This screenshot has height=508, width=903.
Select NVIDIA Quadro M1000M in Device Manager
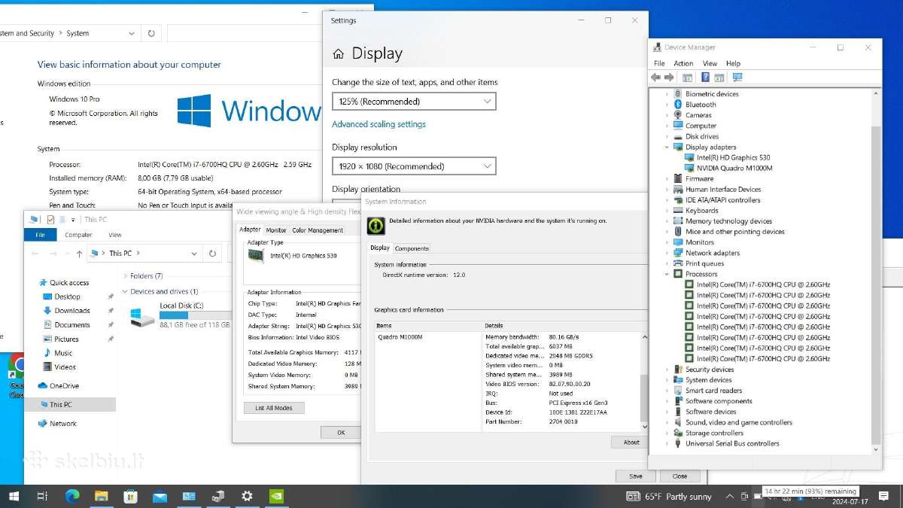(734, 169)
